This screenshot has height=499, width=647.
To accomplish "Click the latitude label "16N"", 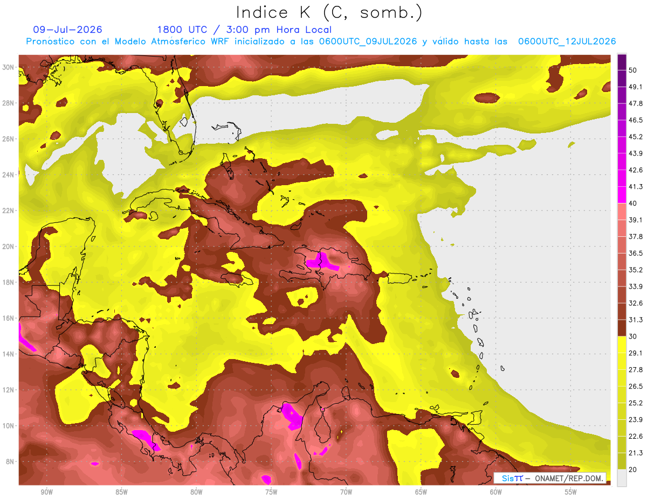I will point(8,318).
